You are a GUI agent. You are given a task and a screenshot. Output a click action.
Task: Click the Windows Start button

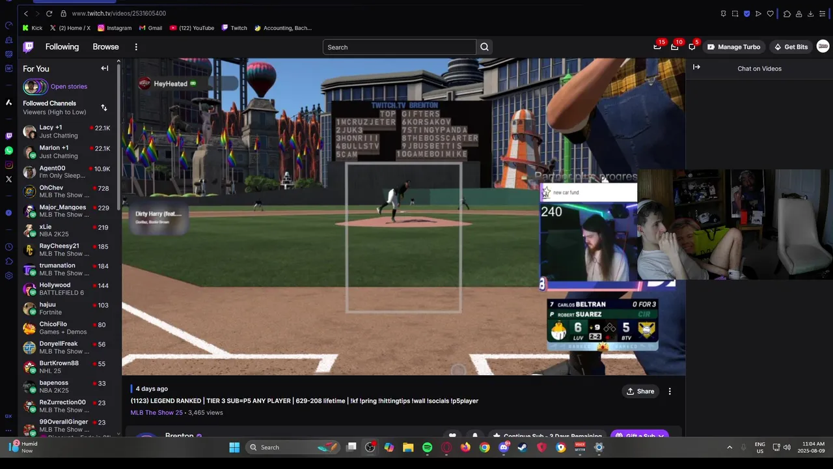234,448
